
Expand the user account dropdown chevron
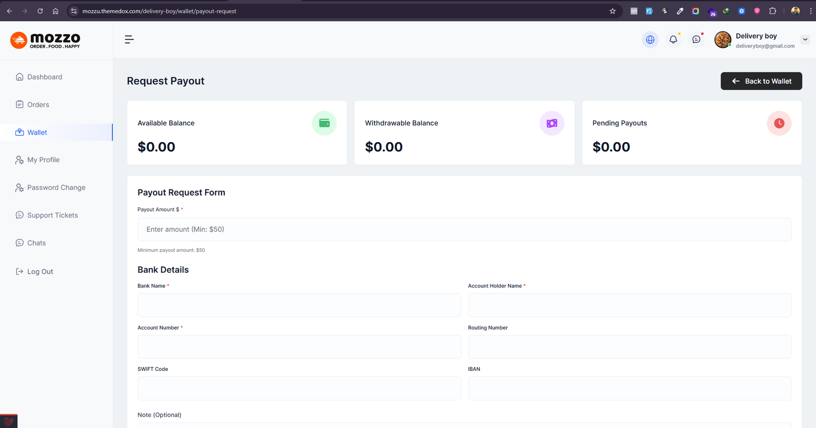pyautogui.click(x=805, y=39)
